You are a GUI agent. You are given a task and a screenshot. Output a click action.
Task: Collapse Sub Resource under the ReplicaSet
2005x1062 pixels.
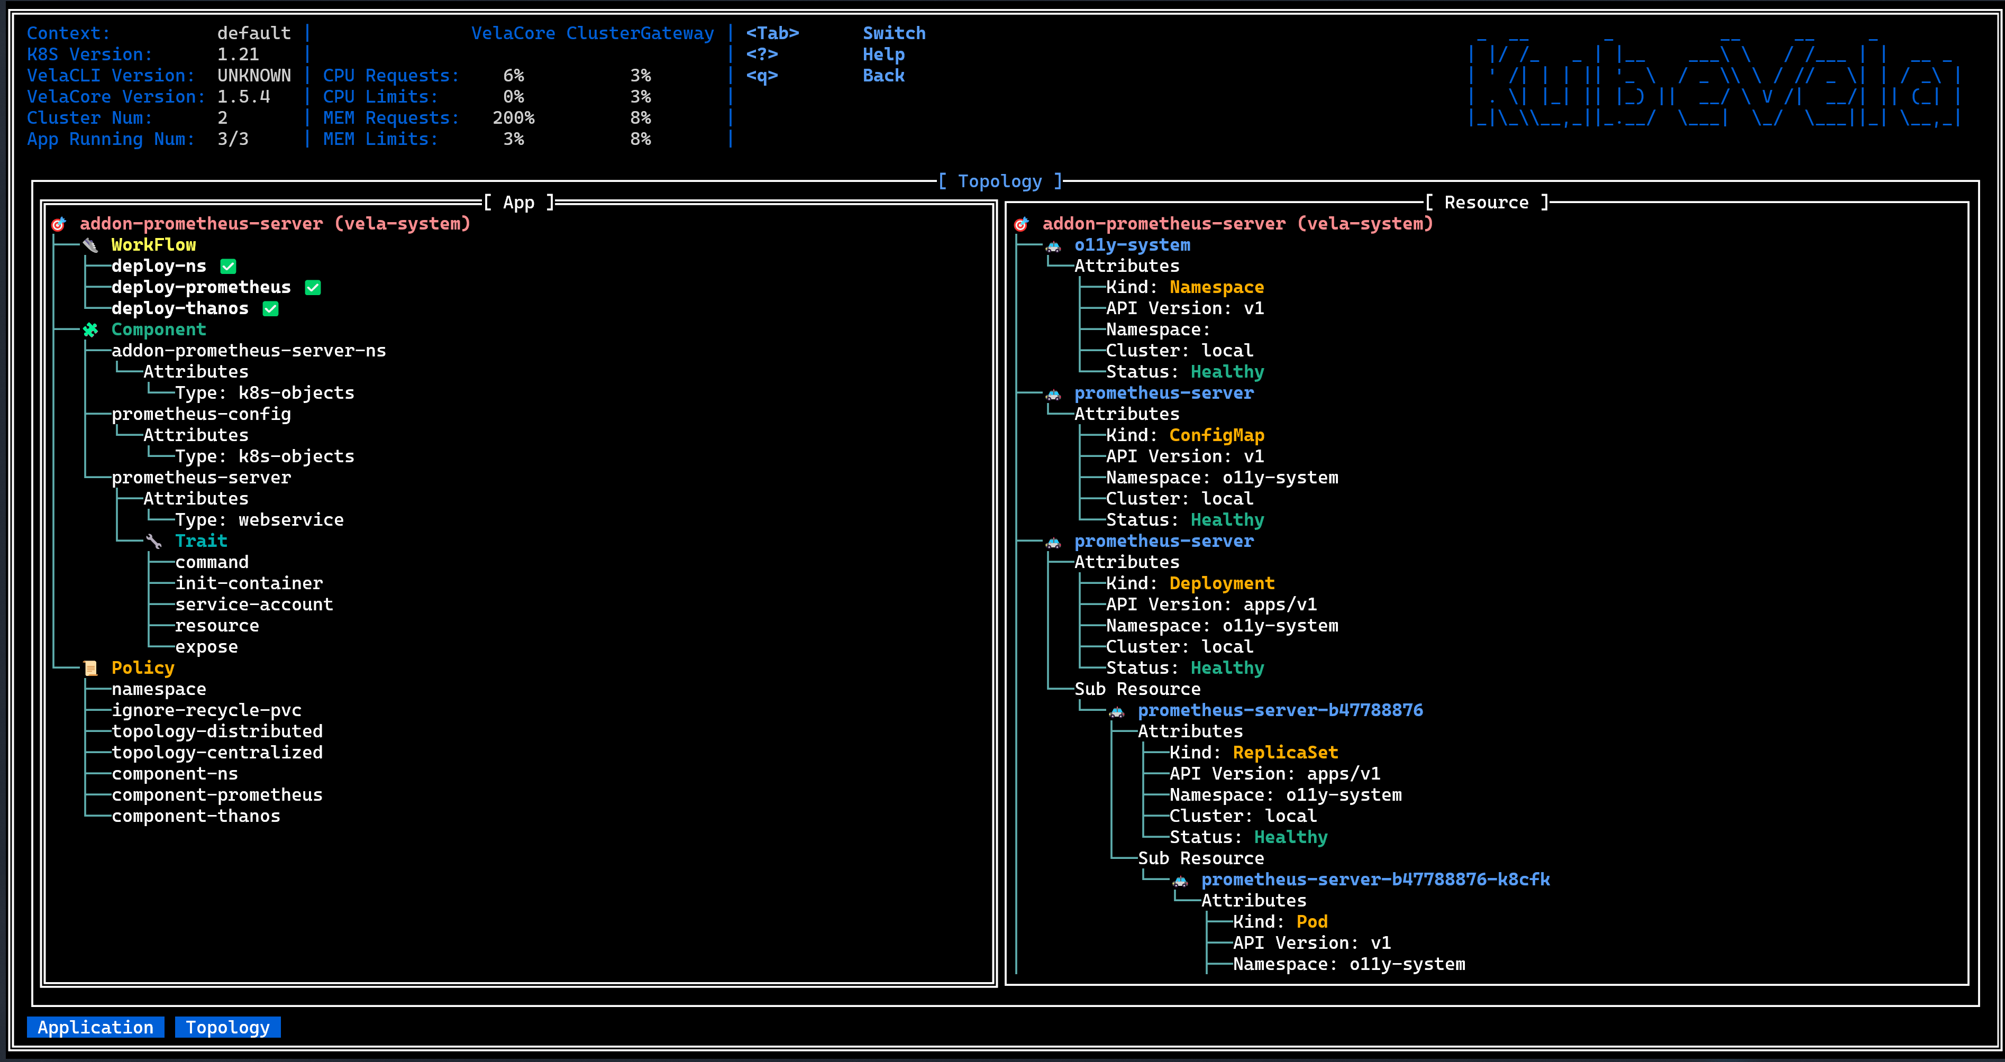(1201, 859)
